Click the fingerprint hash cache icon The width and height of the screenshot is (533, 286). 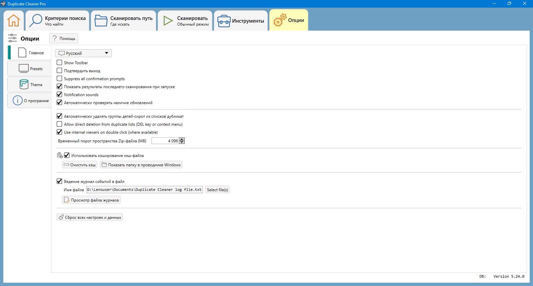pos(60,155)
